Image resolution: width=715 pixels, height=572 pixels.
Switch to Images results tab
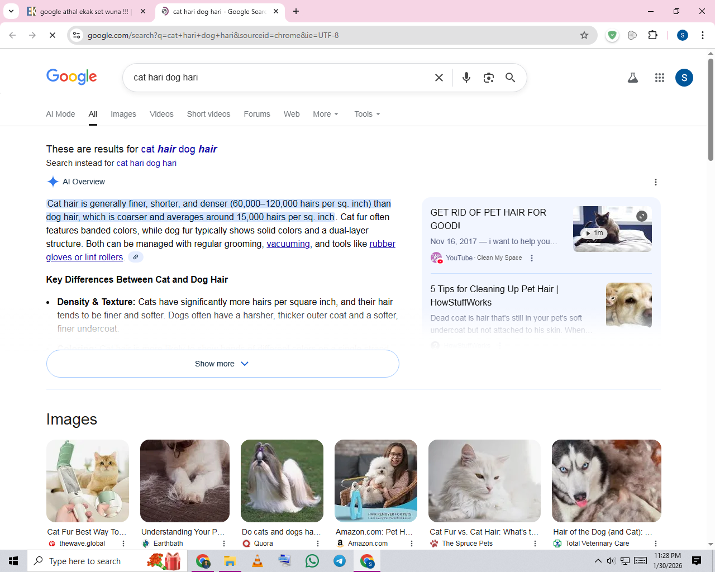click(123, 114)
